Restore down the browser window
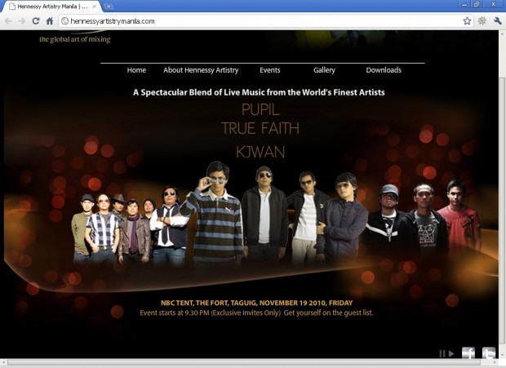This screenshot has height=368, width=506. (477, 5)
